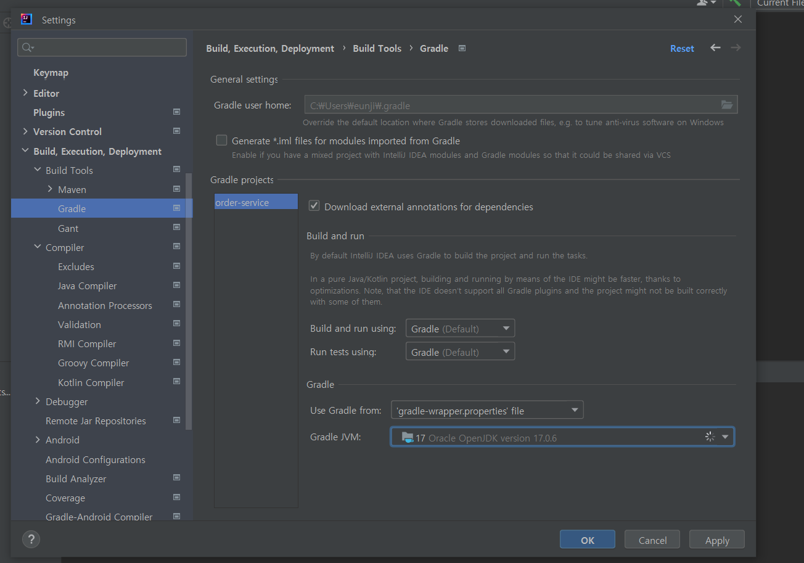This screenshot has width=804, height=563.
Task: Click the search magnifier icon in settings
Action: (27, 47)
